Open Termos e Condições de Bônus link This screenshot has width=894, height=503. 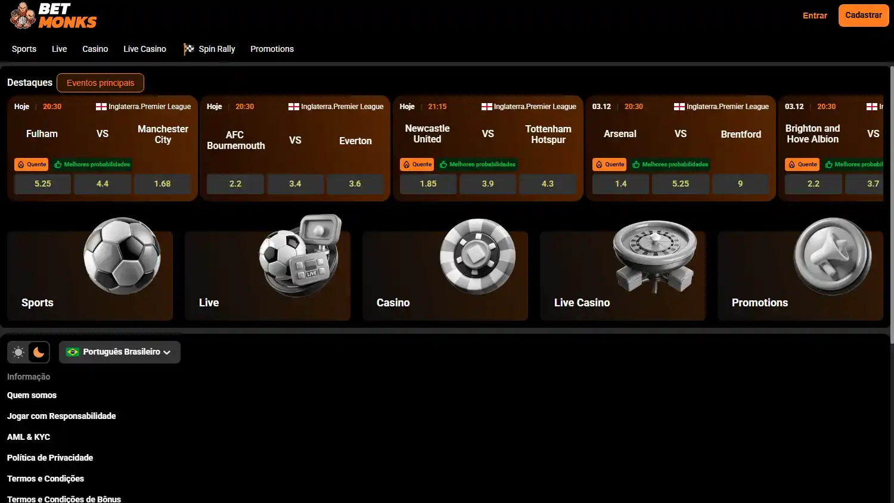click(64, 499)
